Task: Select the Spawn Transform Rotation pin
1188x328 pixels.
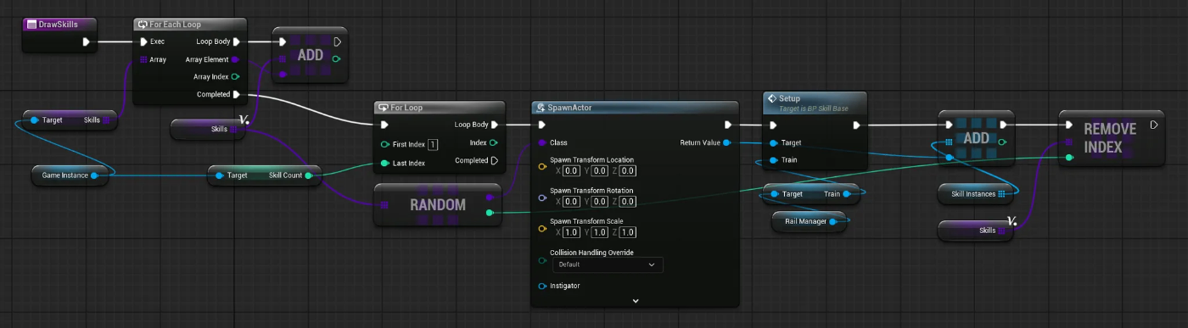Action: click(x=542, y=197)
